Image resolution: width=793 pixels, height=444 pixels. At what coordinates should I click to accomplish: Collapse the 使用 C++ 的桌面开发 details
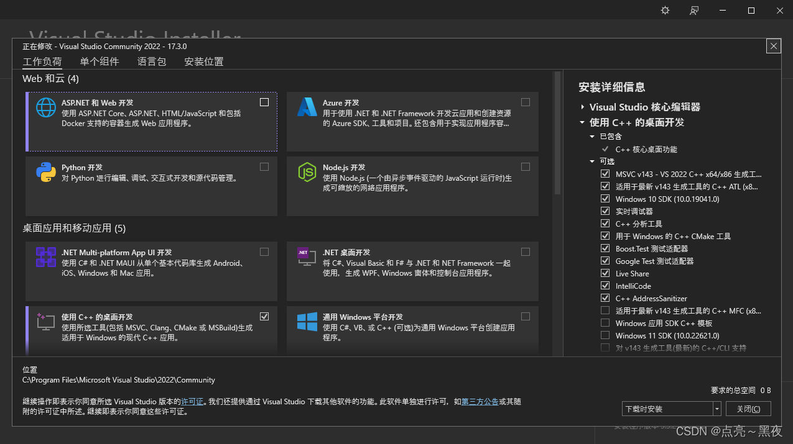tap(582, 122)
